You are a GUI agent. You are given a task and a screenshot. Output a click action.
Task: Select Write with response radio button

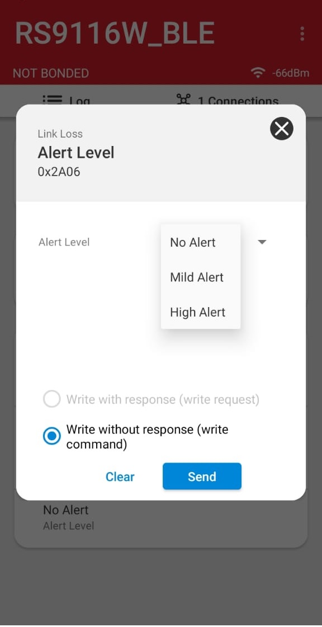(52, 399)
